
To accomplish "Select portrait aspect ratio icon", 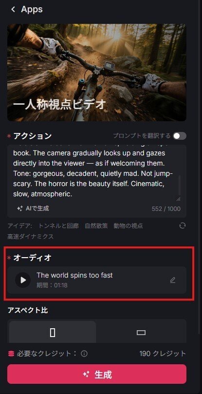I will (53, 333).
